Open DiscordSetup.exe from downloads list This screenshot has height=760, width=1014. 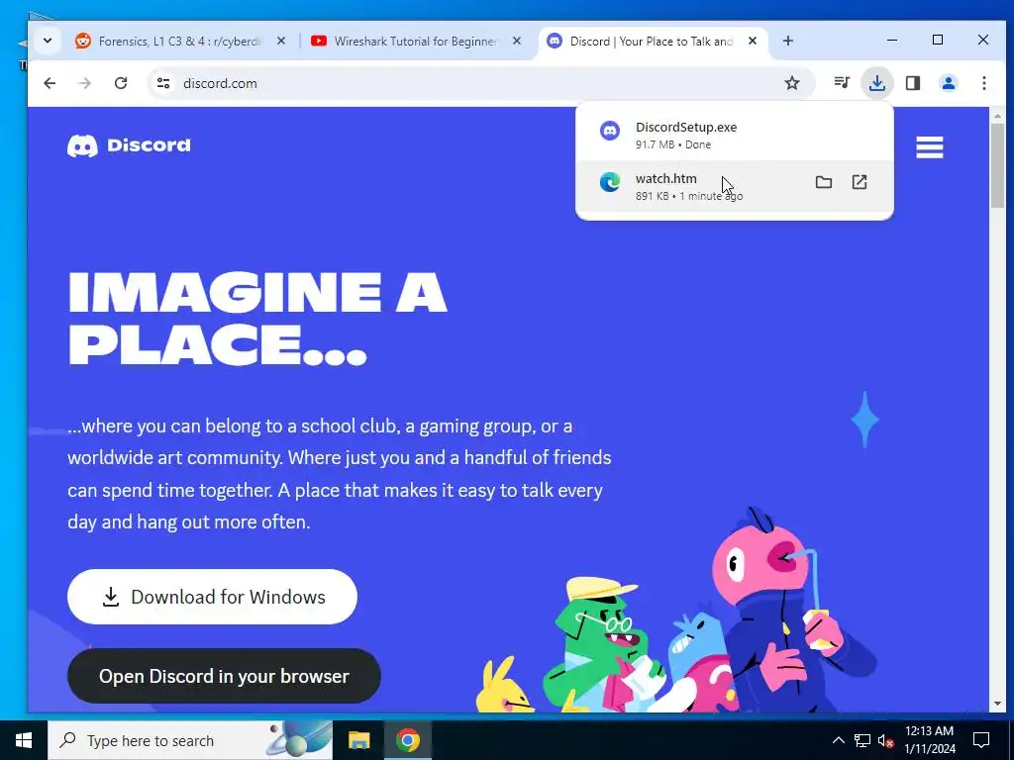point(734,135)
